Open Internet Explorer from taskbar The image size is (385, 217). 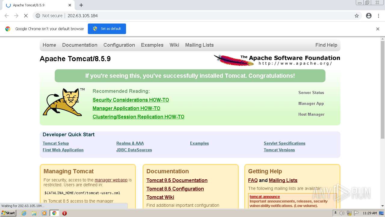24,213
